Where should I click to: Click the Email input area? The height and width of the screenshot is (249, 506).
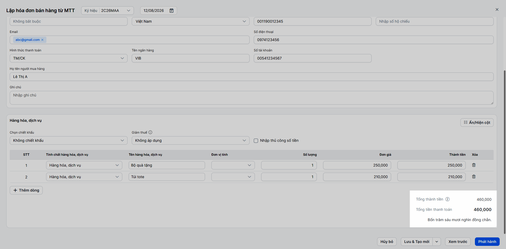(x=130, y=40)
